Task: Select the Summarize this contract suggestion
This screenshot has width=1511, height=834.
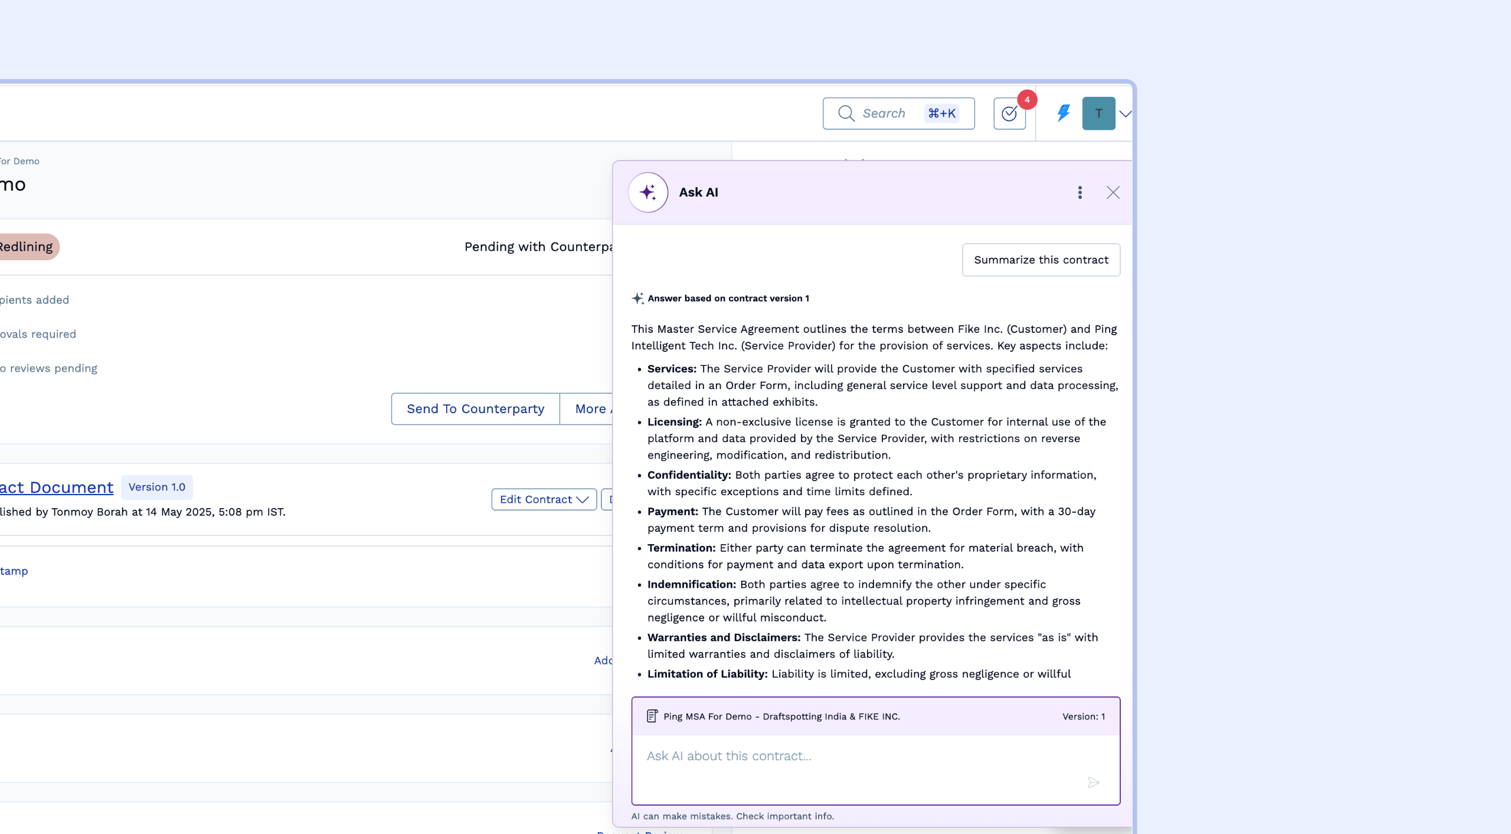Action: click(1041, 260)
